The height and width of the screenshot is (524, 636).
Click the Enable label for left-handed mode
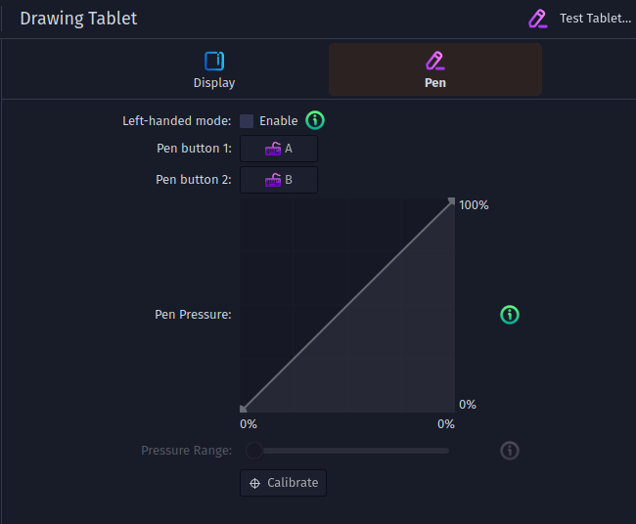click(278, 121)
